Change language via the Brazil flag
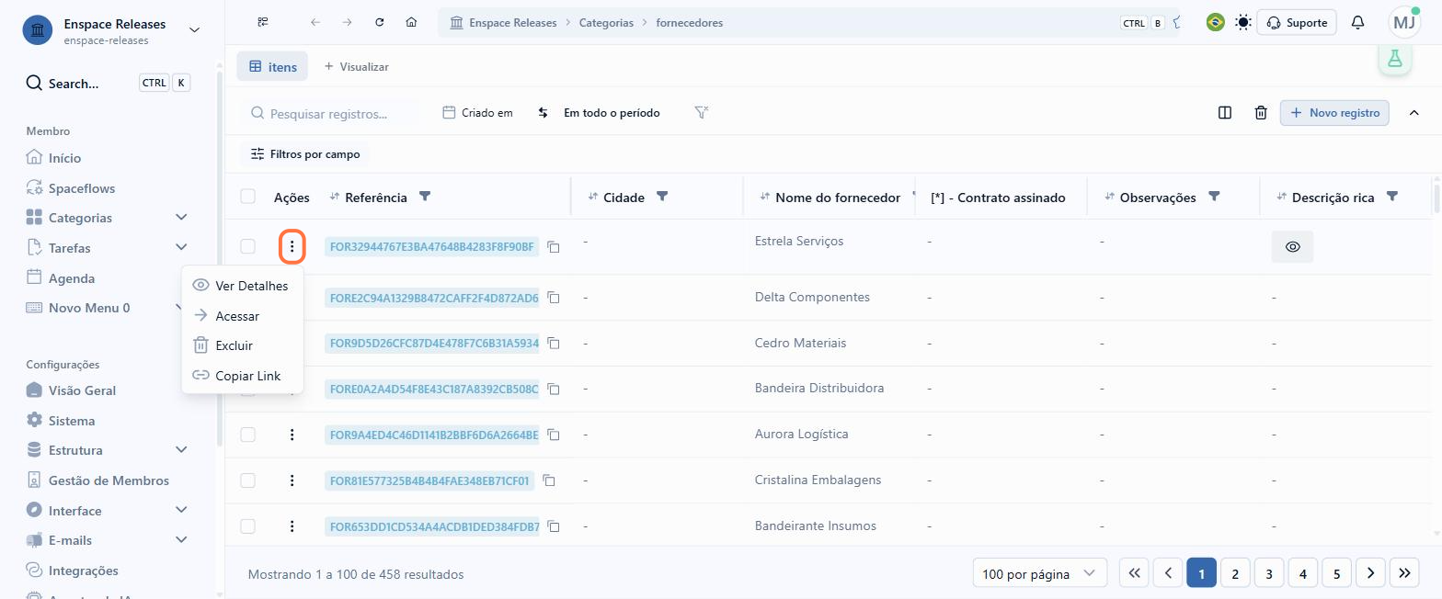Viewport: 1442px width, 599px height. (1215, 22)
